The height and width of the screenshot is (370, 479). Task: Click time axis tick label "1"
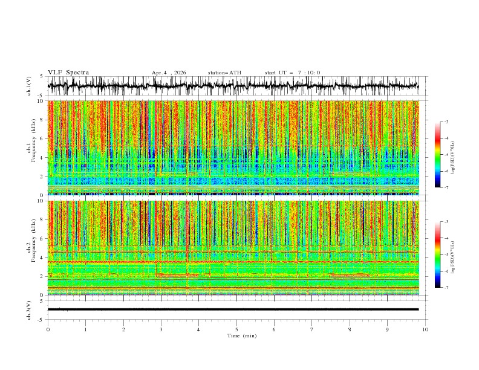(x=85, y=329)
